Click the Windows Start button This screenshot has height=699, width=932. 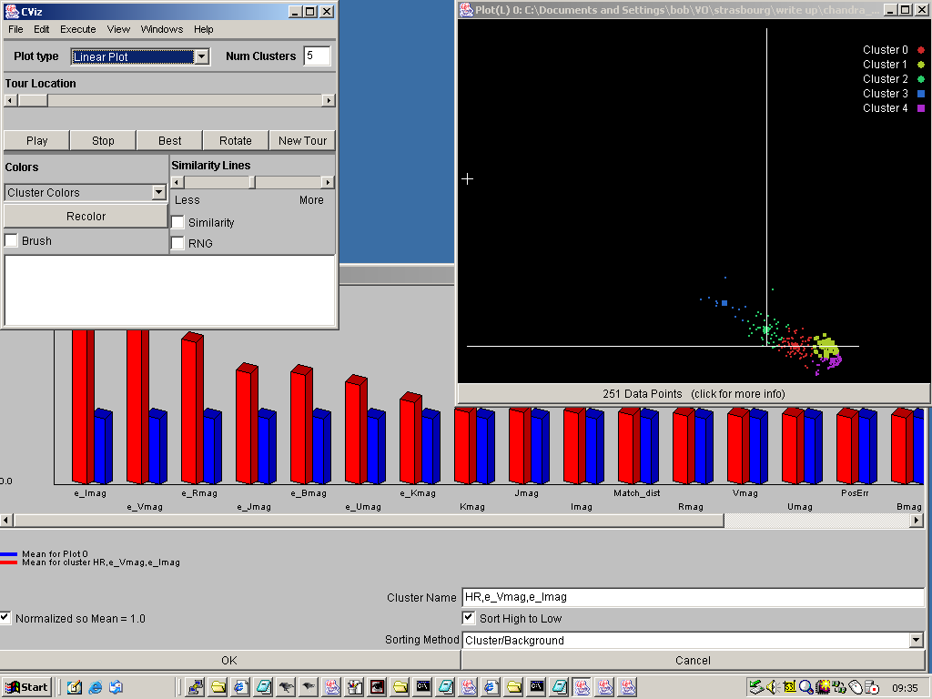(26, 687)
